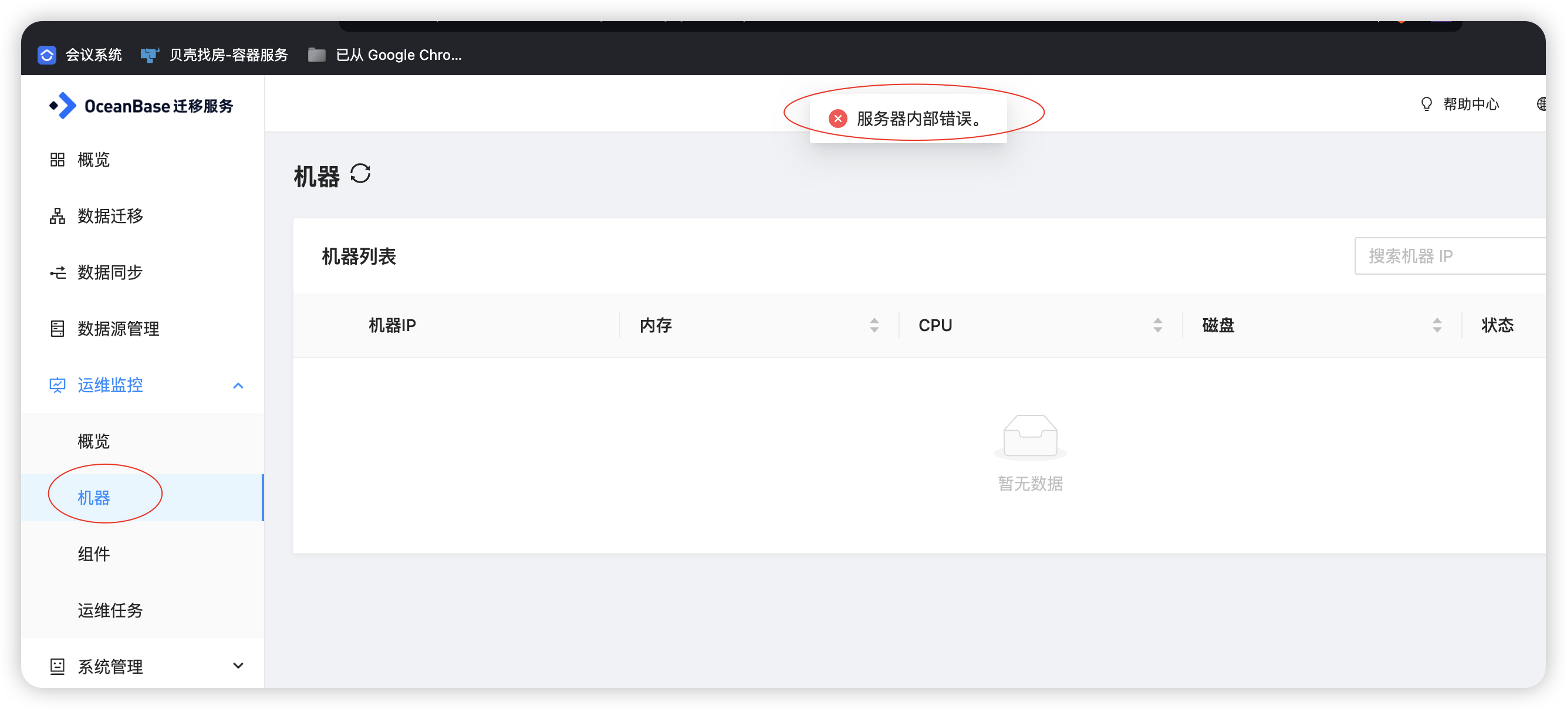Image resolution: width=1567 pixels, height=709 pixels.
Task: Click the 数据迁移 sidebar icon
Action: (x=57, y=216)
